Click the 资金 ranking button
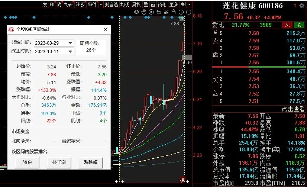The image size is (307, 187). point(27,162)
